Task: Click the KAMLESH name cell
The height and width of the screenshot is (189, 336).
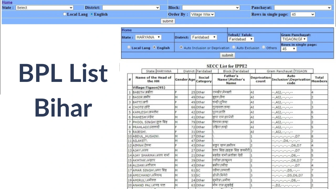Action: click(x=153, y=112)
